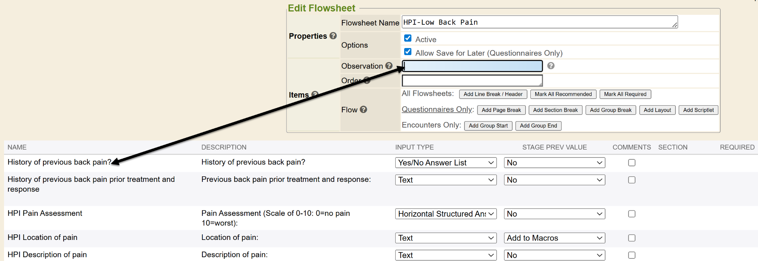Viewport: 758px width, 261px height.
Task: Click the help icon next to Order
Action: [x=367, y=80]
